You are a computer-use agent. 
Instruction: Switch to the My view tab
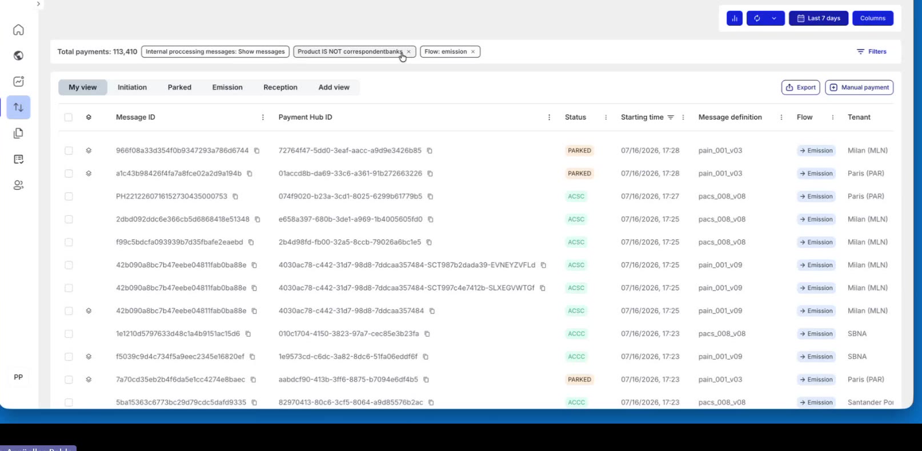[x=83, y=87]
